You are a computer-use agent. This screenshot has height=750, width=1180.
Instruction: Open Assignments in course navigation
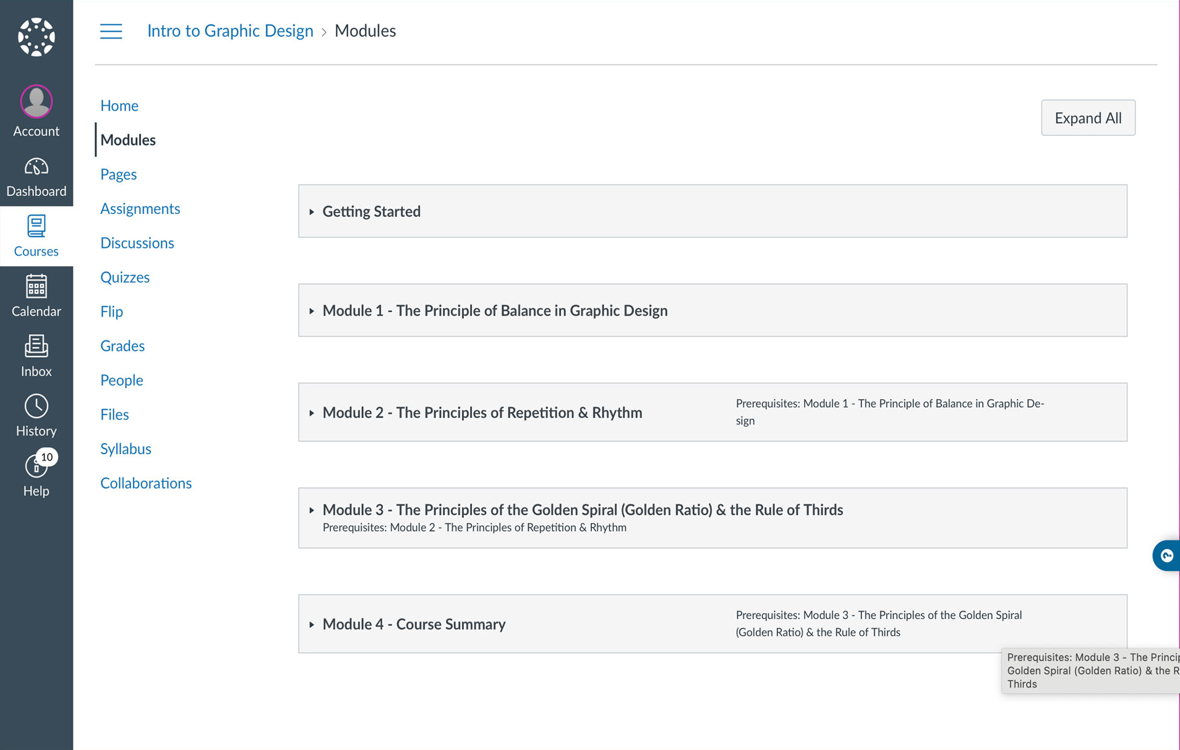pyautogui.click(x=140, y=209)
